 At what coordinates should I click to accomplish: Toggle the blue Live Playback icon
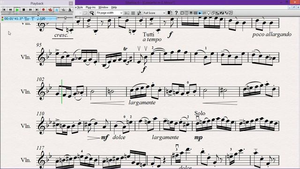(57, 9)
